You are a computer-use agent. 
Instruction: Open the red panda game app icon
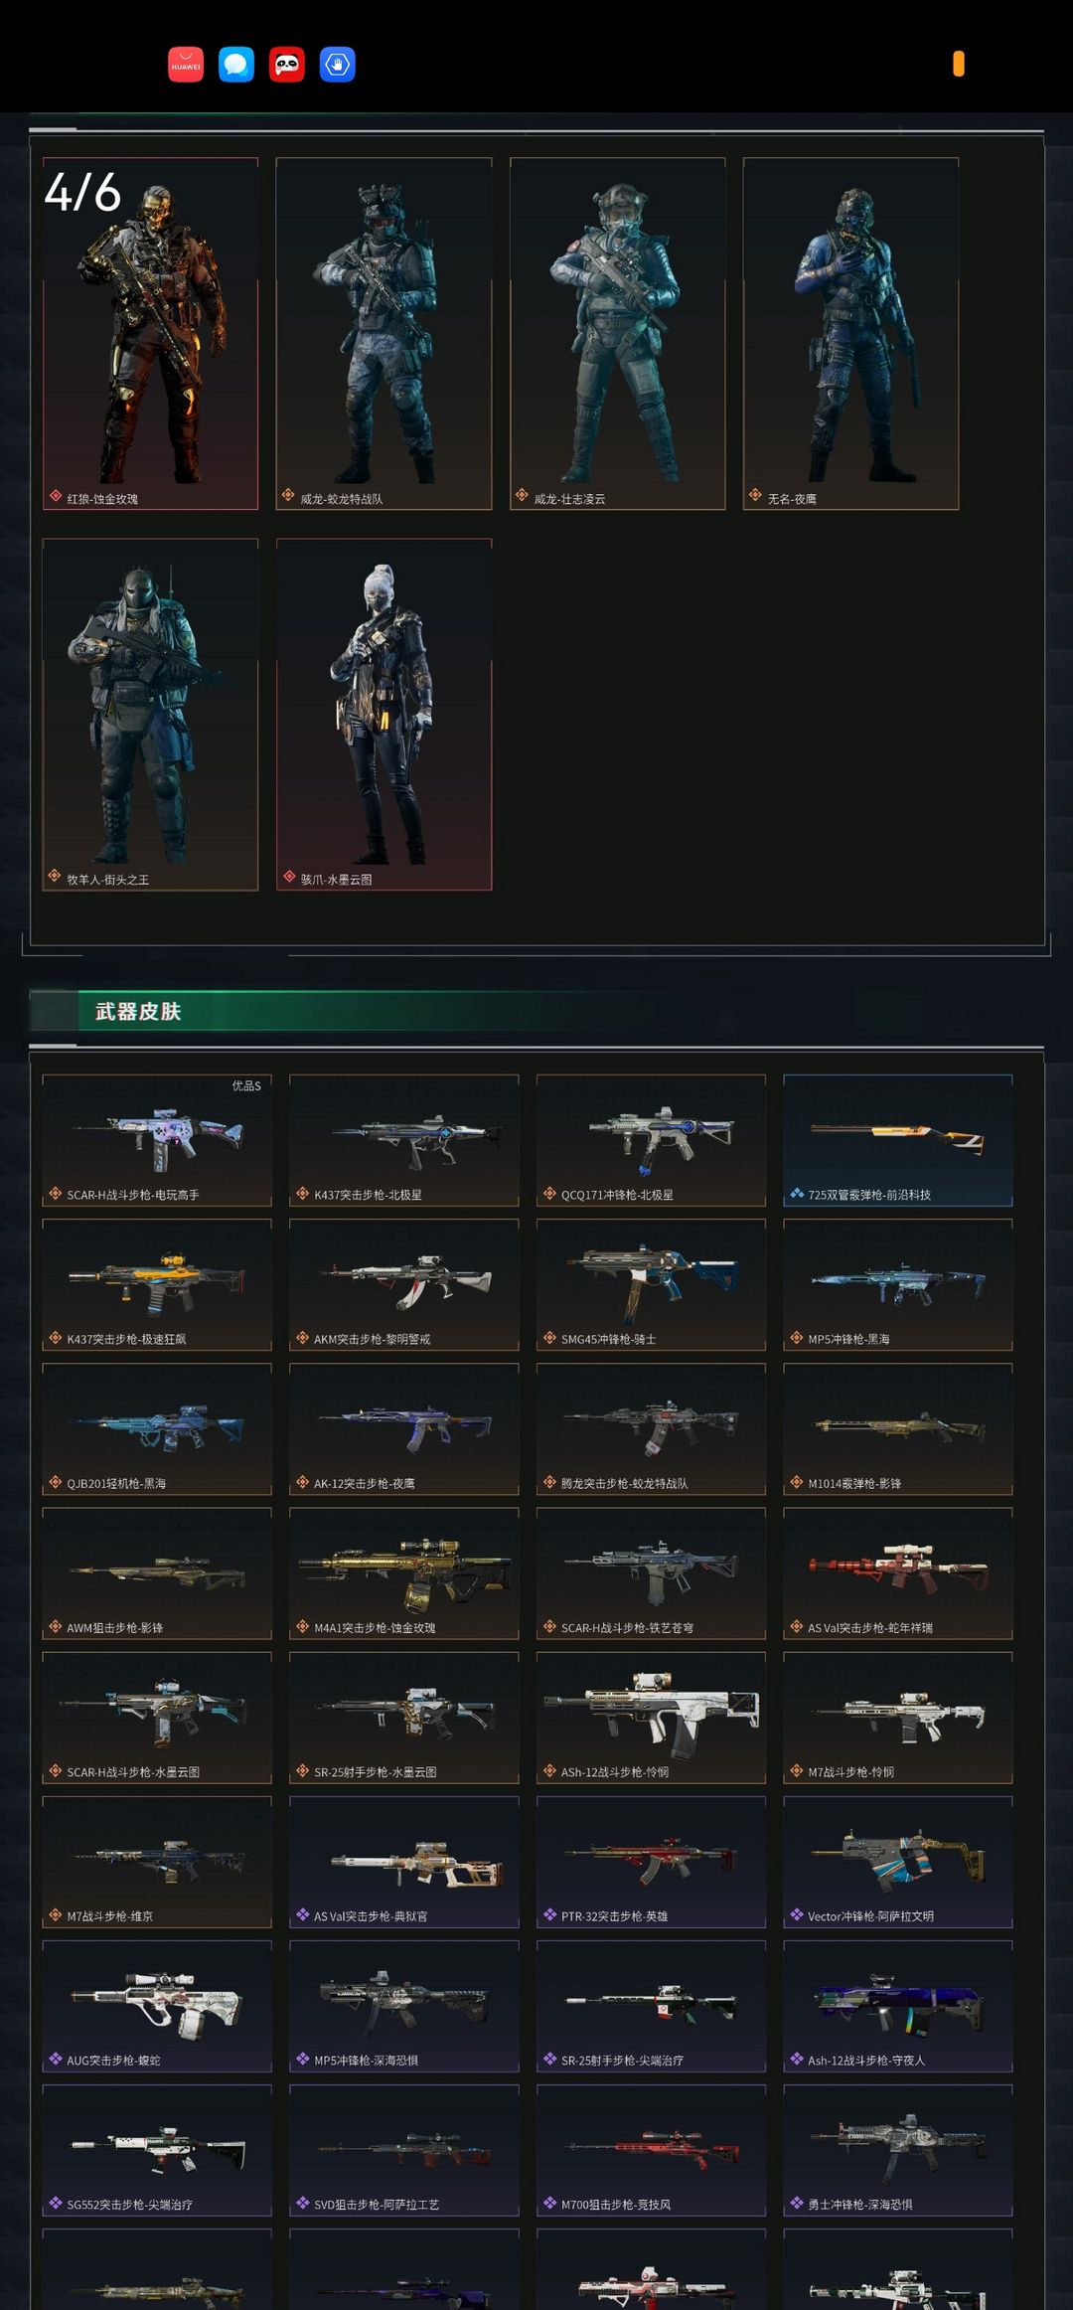pos(287,65)
